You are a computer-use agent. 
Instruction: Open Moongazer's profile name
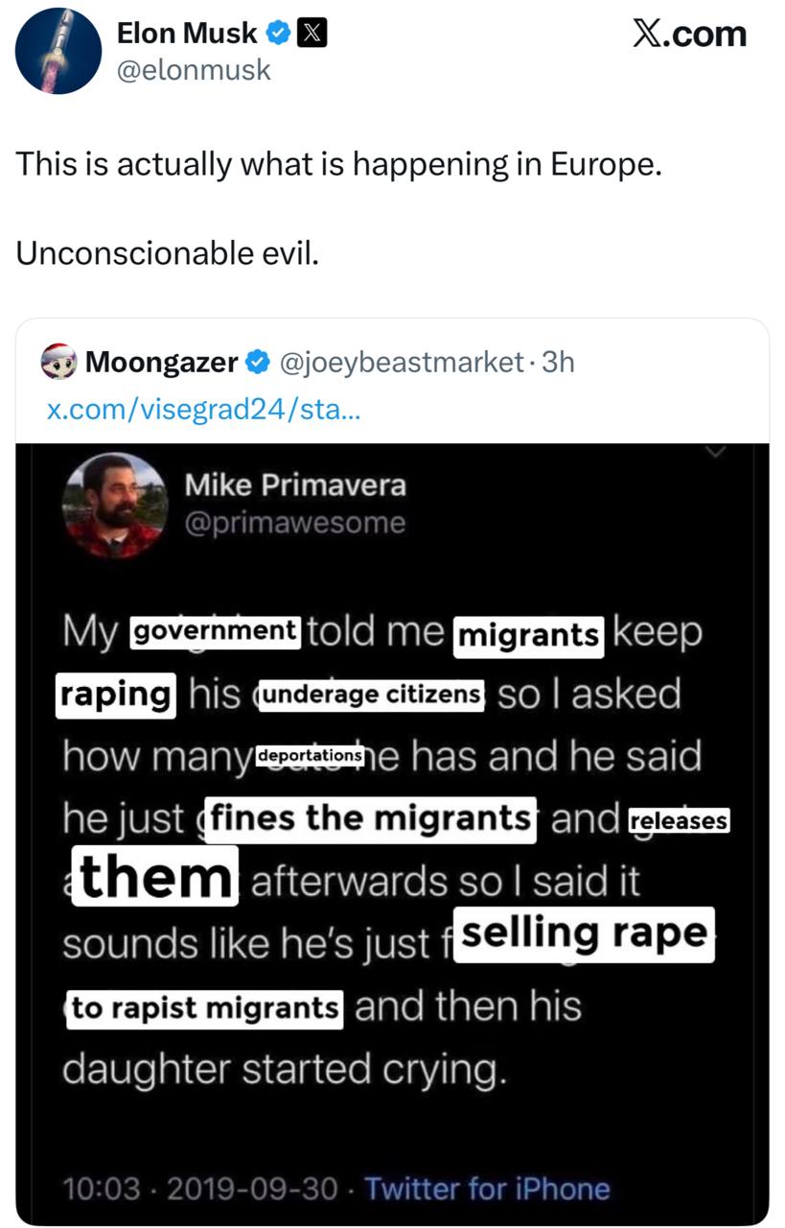coord(161,363)
